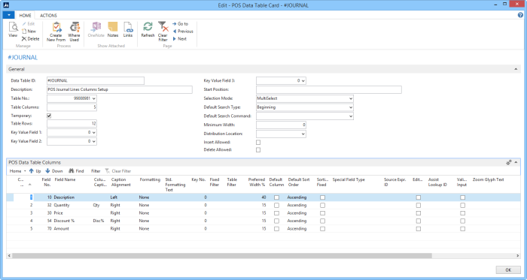Click the Data Table ID input field
Screen dimensions: 527x280
(x=96, y=81)
